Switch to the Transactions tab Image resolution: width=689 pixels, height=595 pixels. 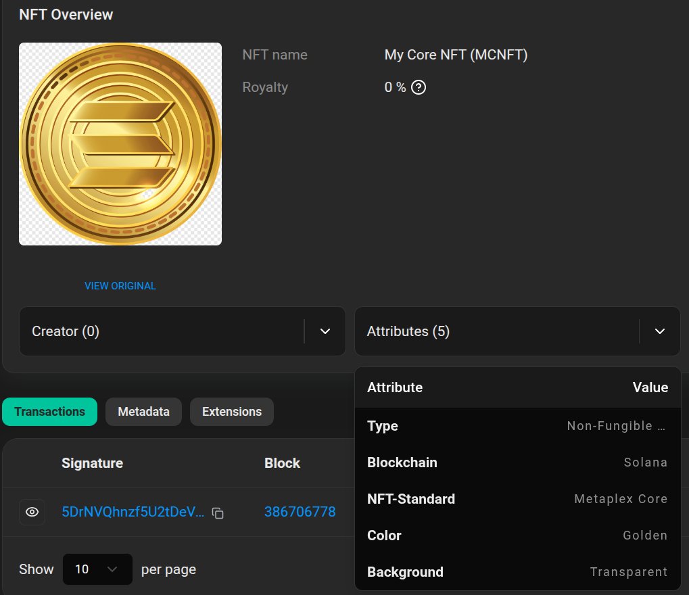coord(49,412)
